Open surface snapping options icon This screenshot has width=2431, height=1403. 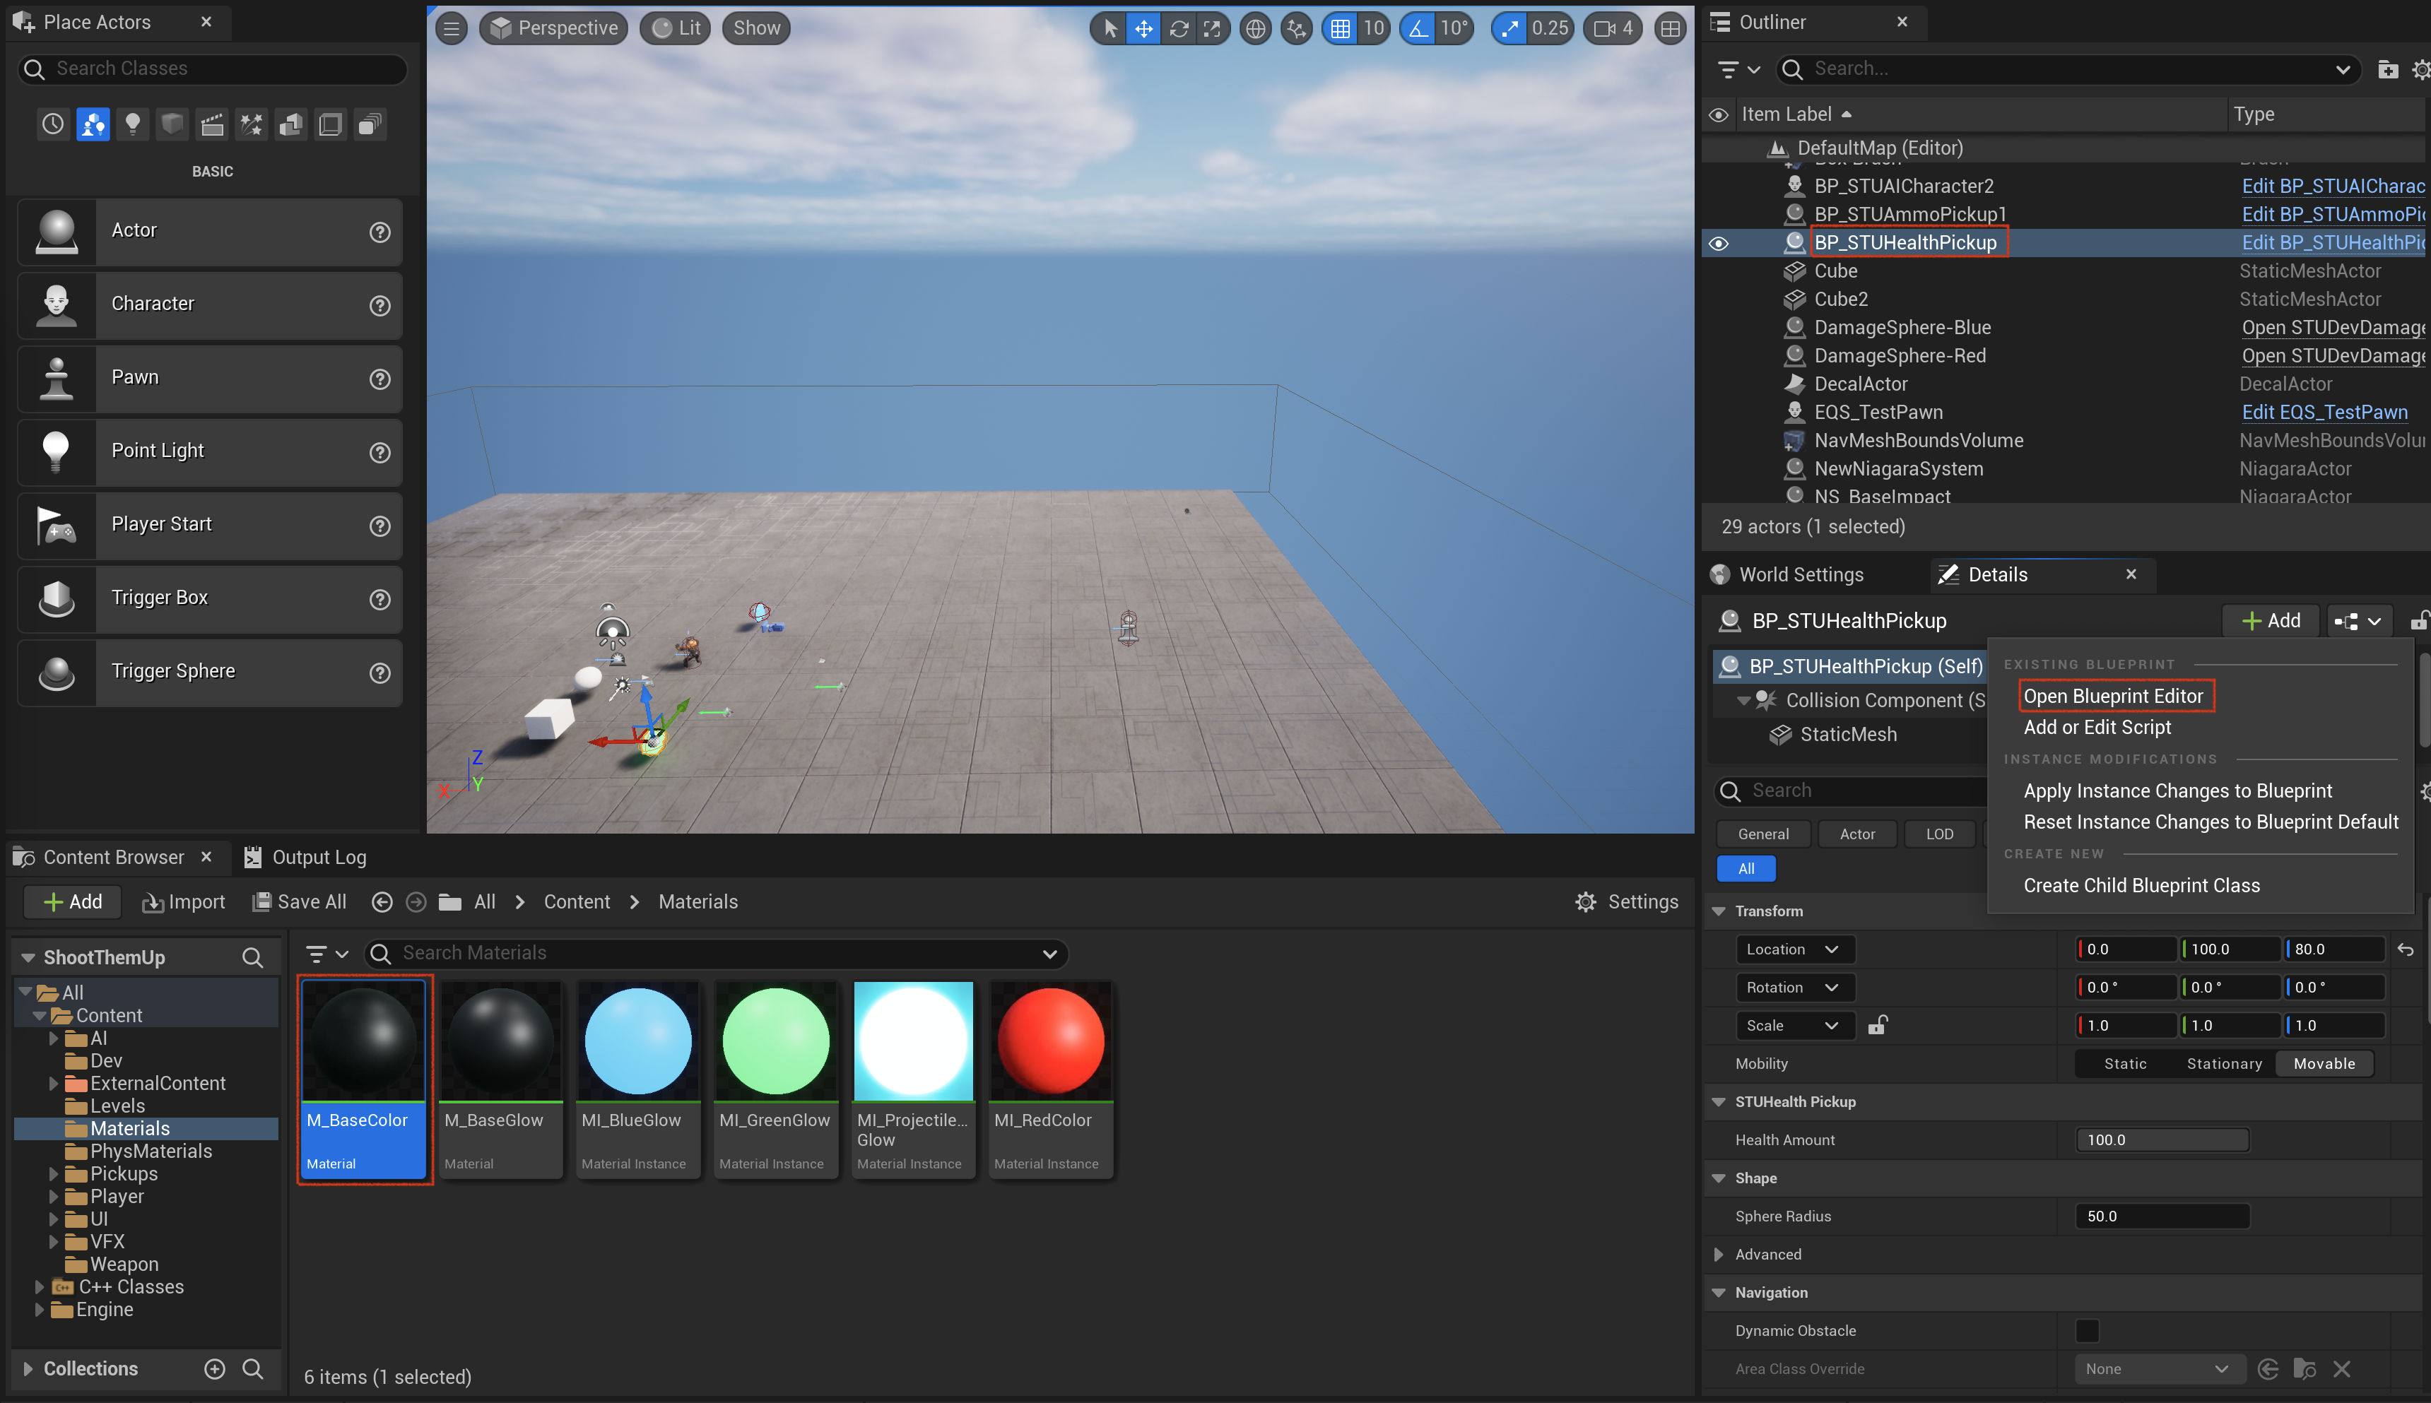click(x=1297, y=28)
